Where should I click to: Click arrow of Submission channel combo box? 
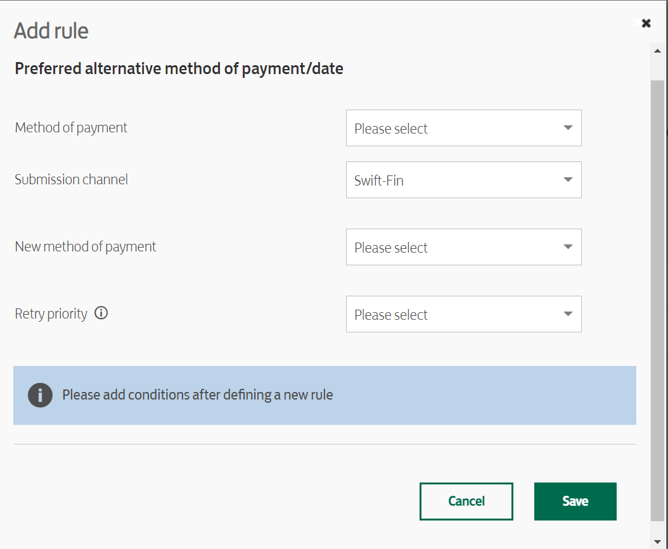pyautogui.click(x=568, y=180)
